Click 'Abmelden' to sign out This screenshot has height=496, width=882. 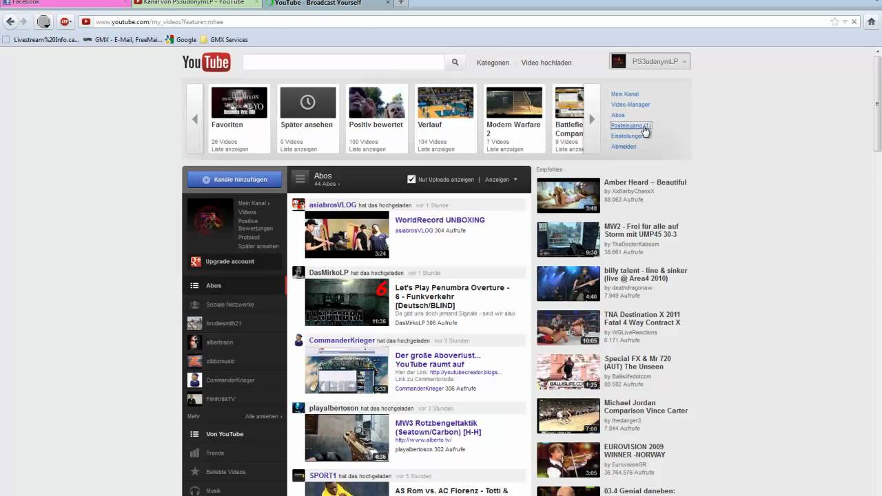624,147
